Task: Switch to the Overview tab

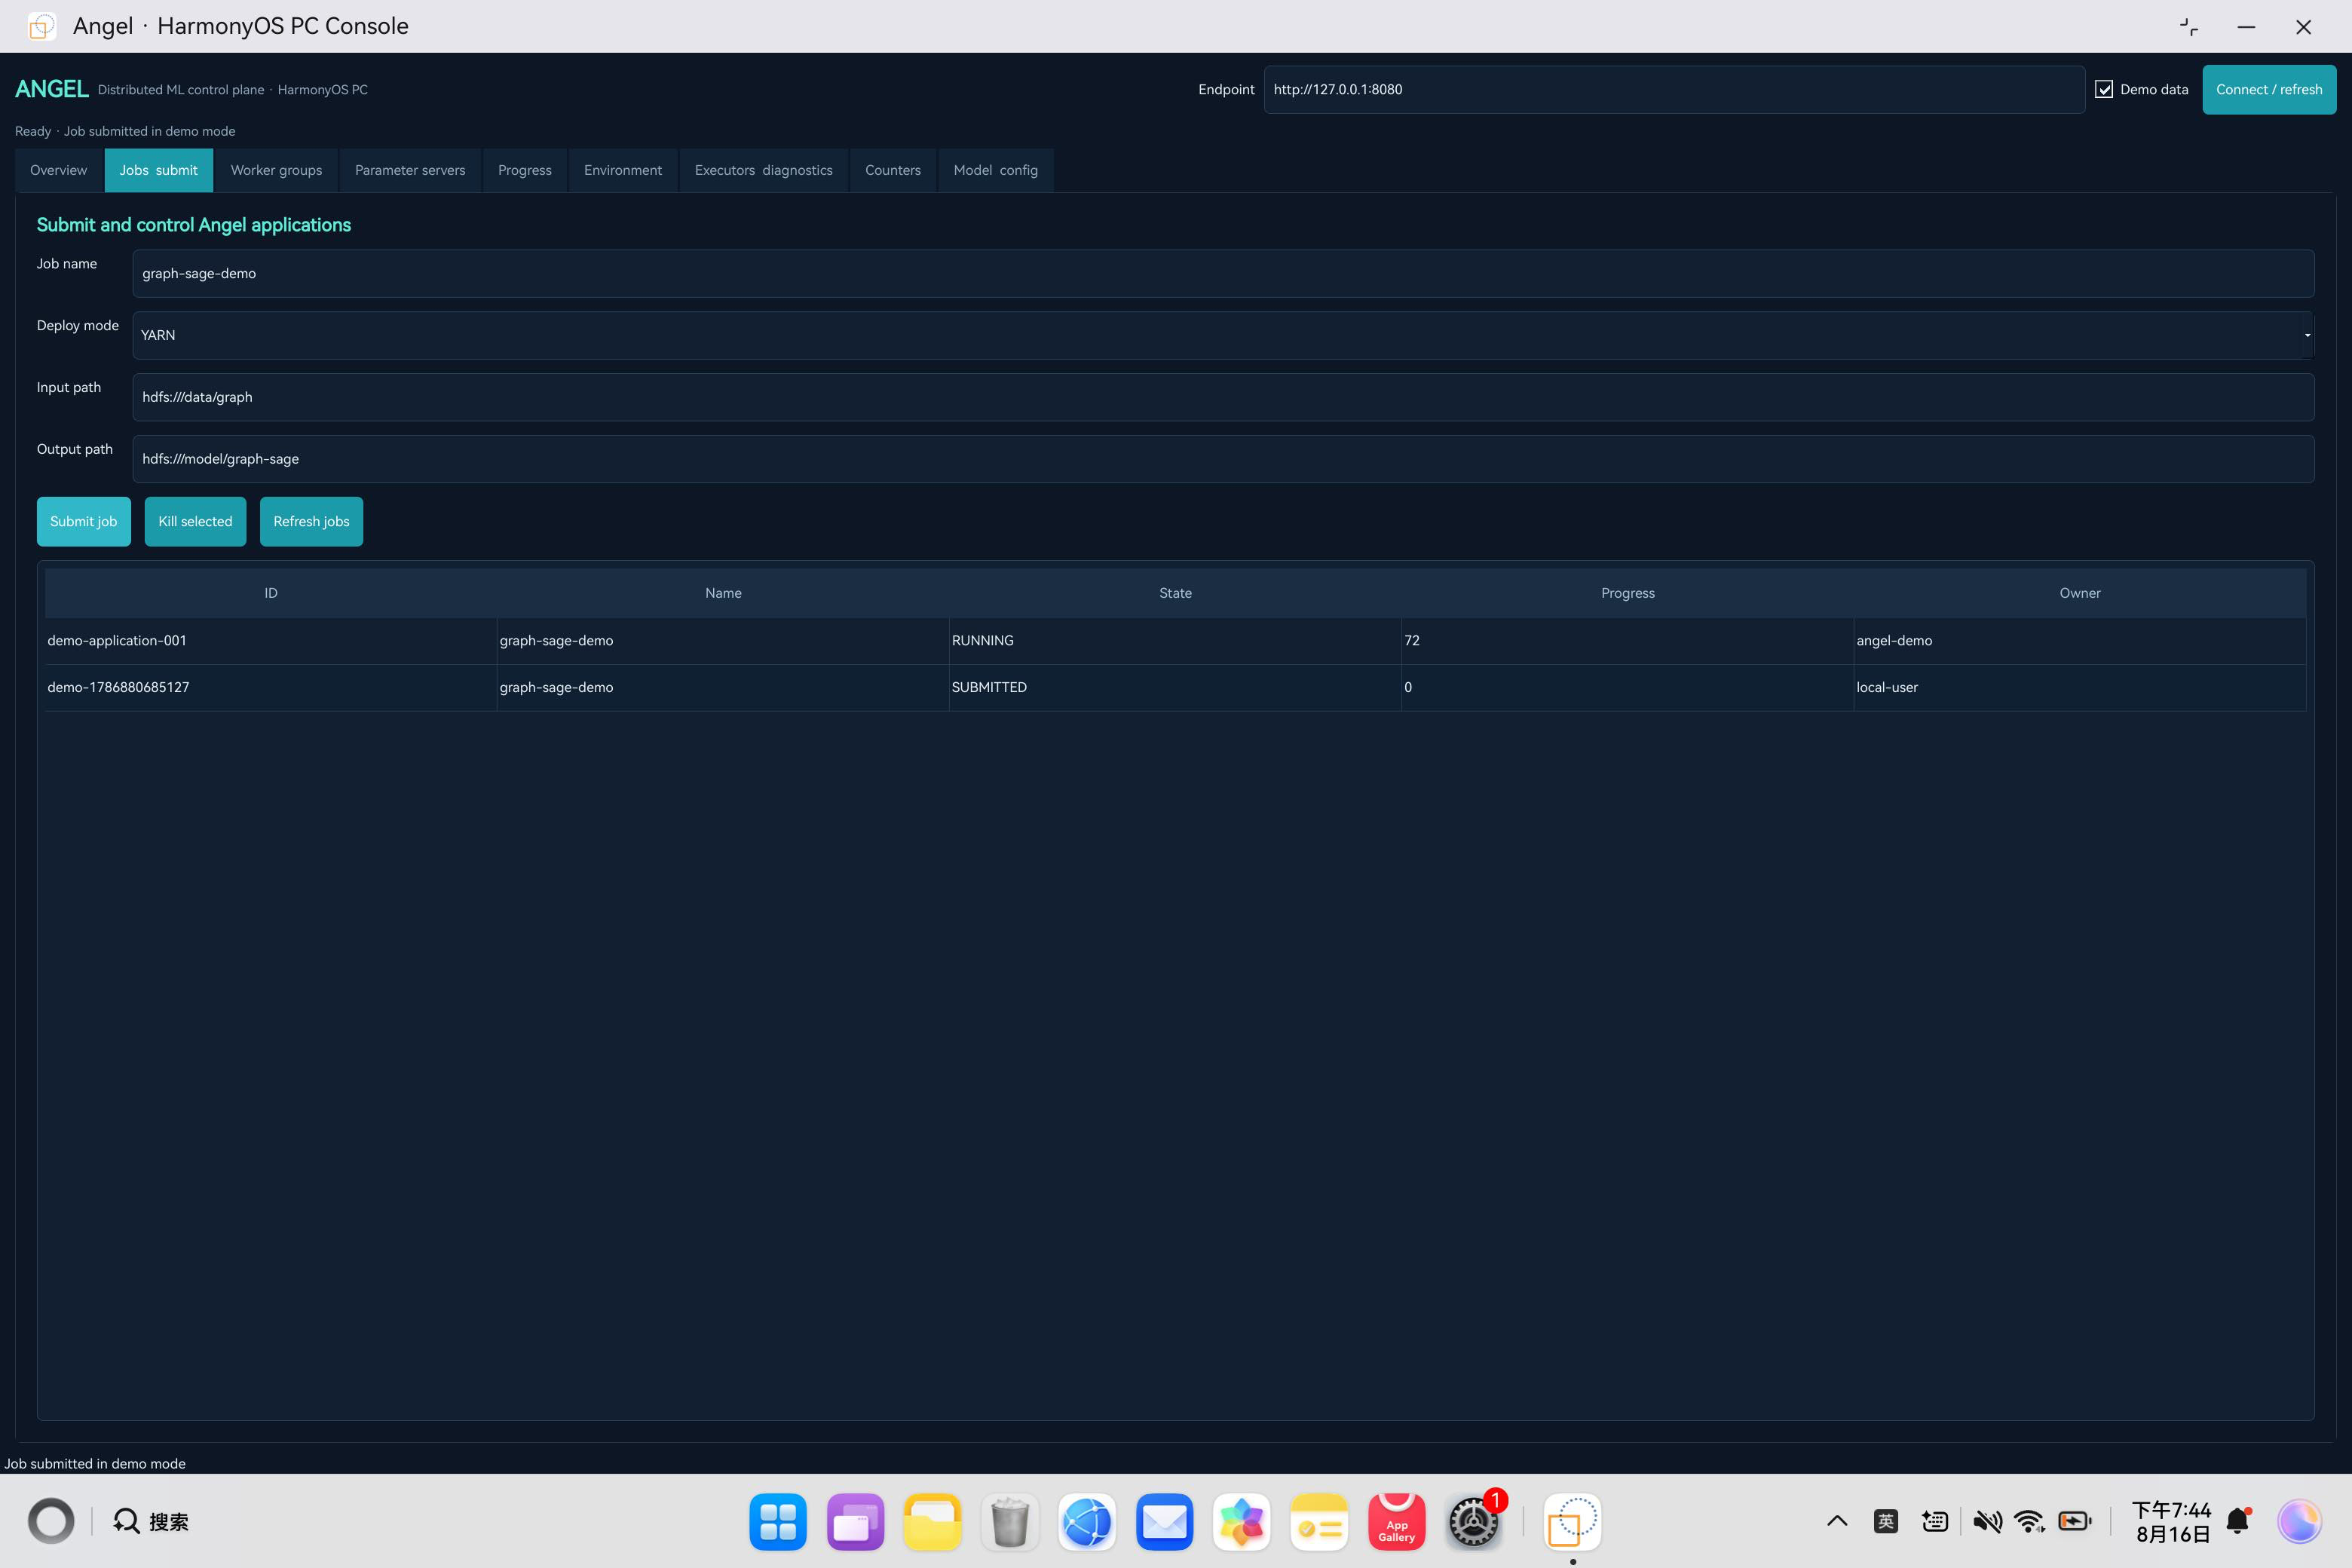Action: 59,170
